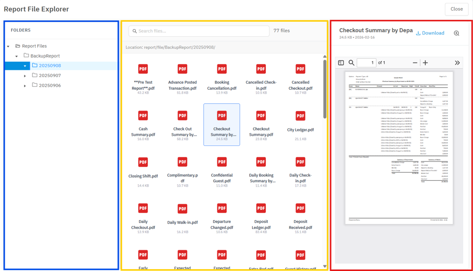
Task: Select Booking Cancellation.pdf file icon
Action: (x=222, y=69)
